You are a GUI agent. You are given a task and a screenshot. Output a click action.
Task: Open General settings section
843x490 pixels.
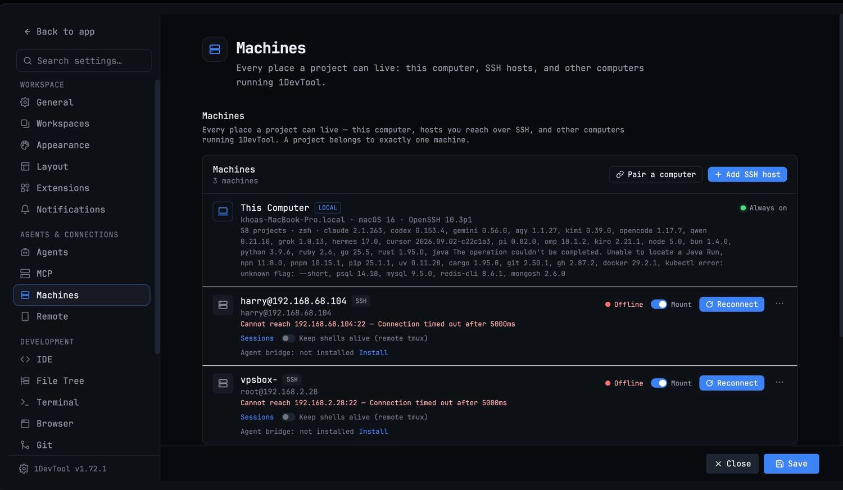point(81,102)
